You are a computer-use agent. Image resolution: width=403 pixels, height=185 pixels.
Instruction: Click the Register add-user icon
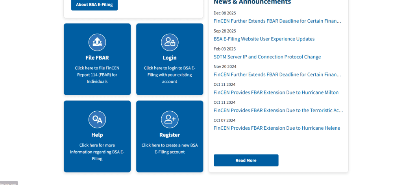click(x=170, y=120)
